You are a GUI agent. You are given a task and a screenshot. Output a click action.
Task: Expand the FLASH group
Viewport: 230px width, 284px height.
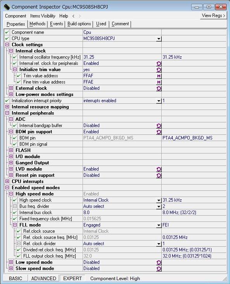point(11,150)
